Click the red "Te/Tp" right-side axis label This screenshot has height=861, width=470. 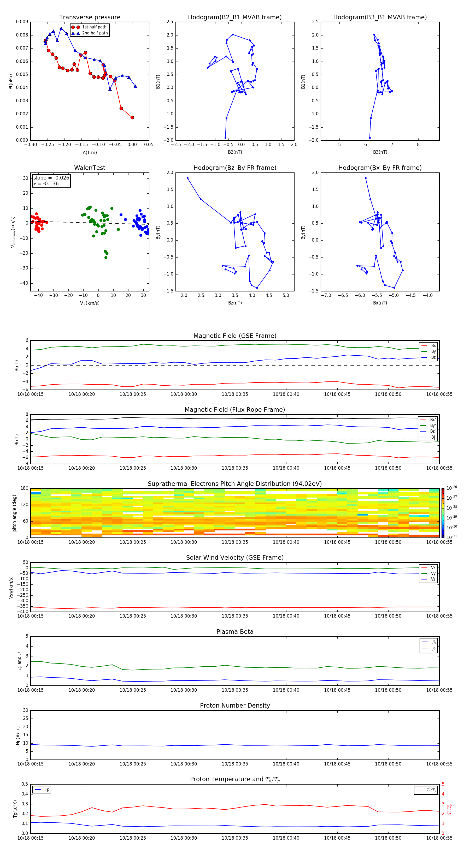tap(449, 809)
